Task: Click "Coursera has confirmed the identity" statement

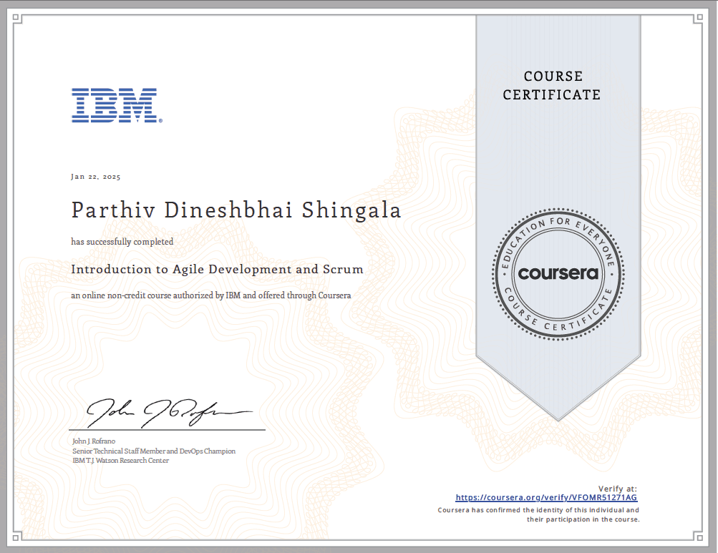Action: point(538,510)
